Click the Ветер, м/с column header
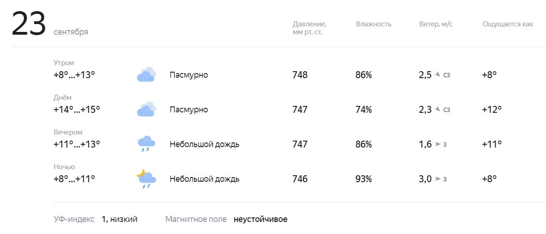The height and width of the screenshot is (234, 546). click(436, 24)
